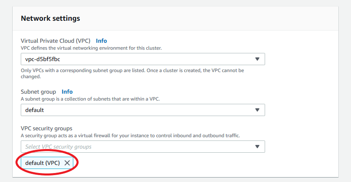Image resolution: width=351 pixels, height=182 pixels.
Task: Click blank header area right of Network settings
Action: (212, 18)
